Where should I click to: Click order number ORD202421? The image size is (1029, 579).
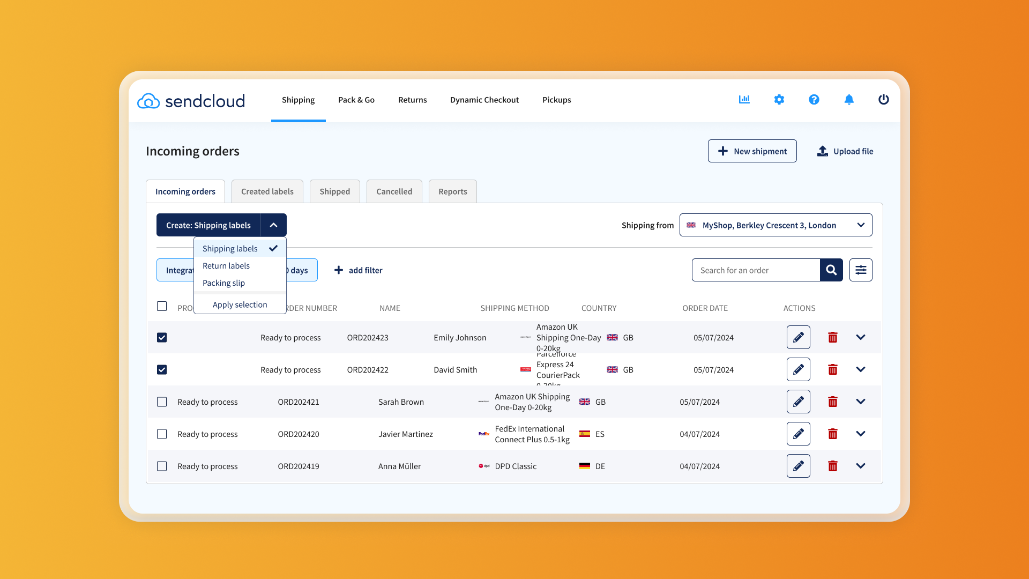click(299, 402)
